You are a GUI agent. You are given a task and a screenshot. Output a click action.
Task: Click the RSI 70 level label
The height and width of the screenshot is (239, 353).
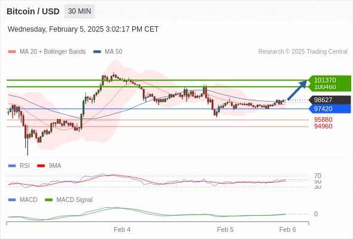[x=318, y=176]
